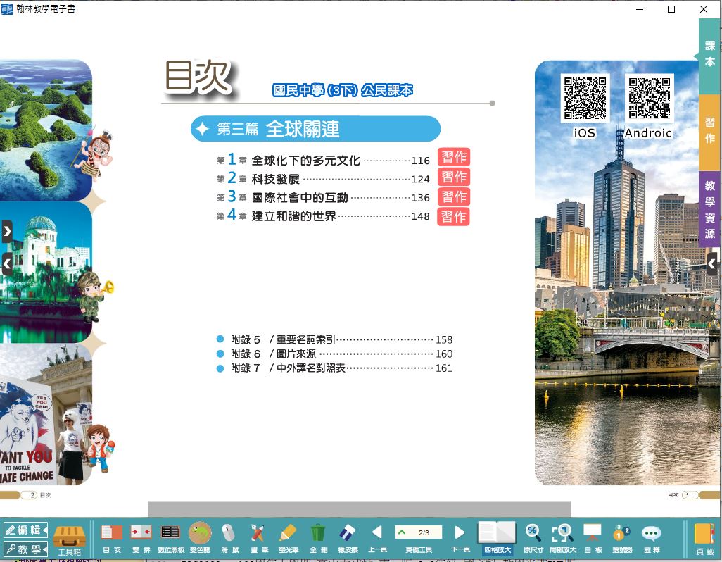This screenshot has height=562, width=722.
Task: Open the 教學資源 side tab
Action: point(710,209)
